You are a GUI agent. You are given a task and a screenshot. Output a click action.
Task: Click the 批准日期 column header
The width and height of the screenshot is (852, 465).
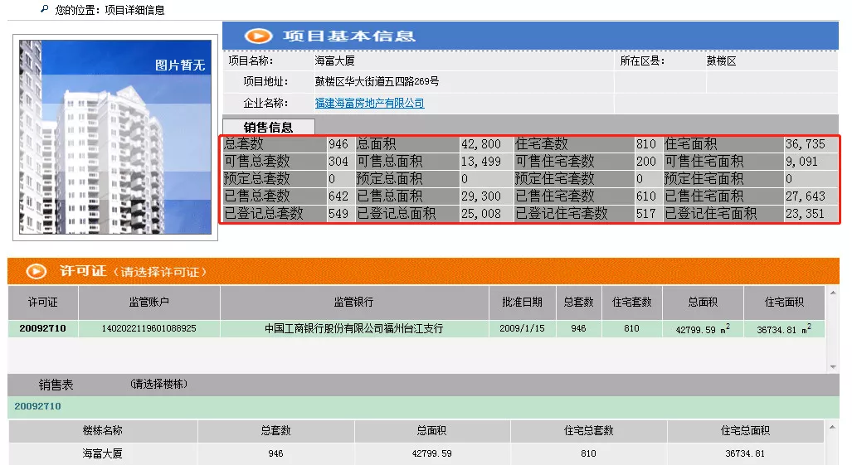(x=522, y=303)
